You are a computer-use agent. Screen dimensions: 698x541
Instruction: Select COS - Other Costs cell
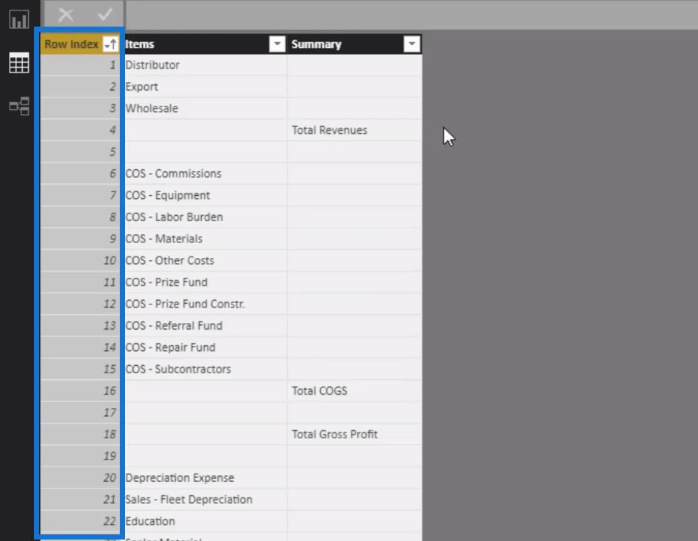coord(206,261)
